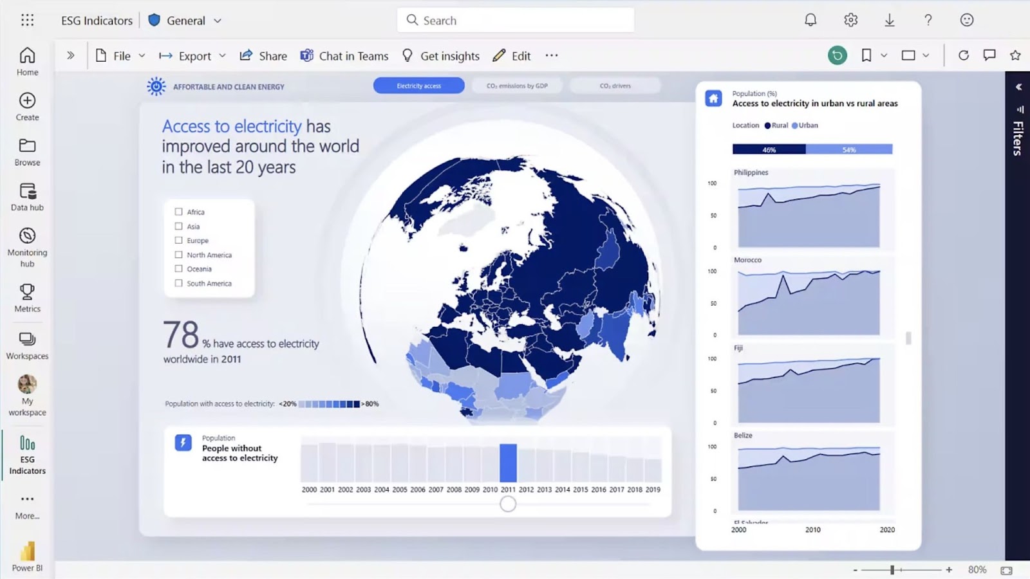Check the Africa region checkbox
1030x579 pixels.
178,211
